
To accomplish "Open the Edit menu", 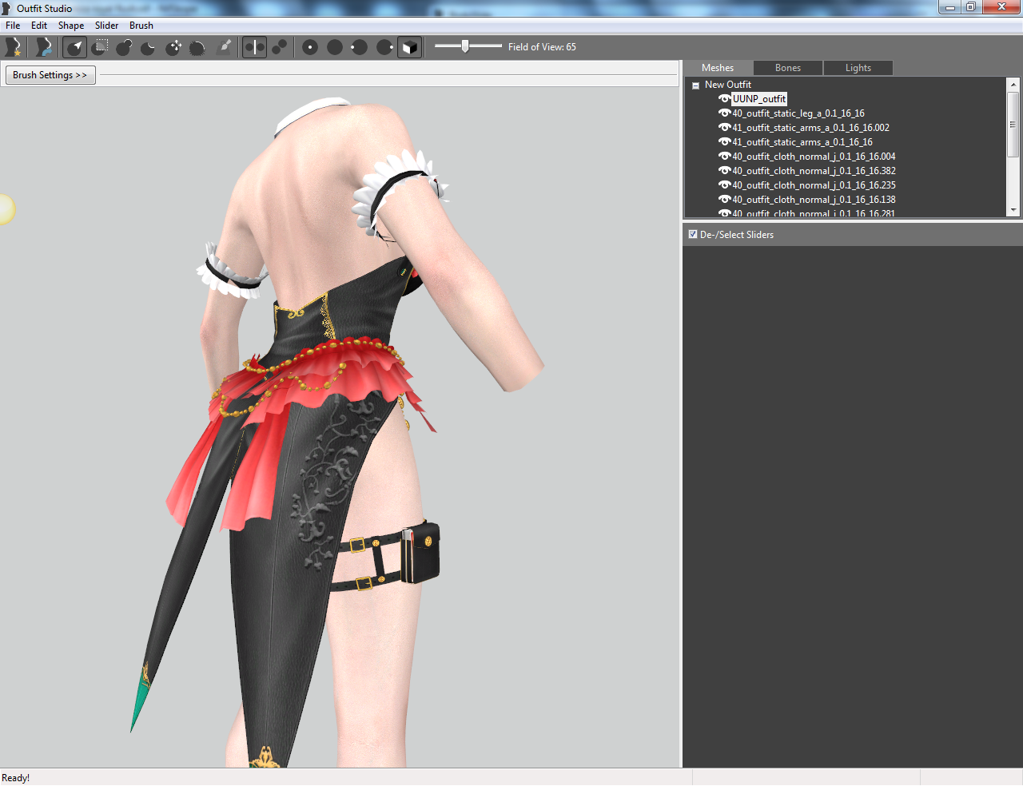I will click(39, 26).
